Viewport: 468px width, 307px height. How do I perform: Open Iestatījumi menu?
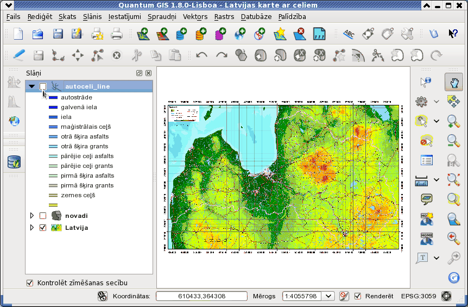point(124,17)
